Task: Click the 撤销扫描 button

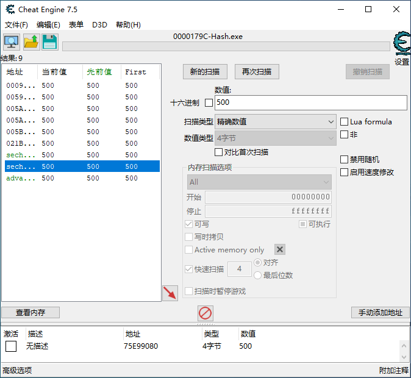Action: [x=368, y=71]
